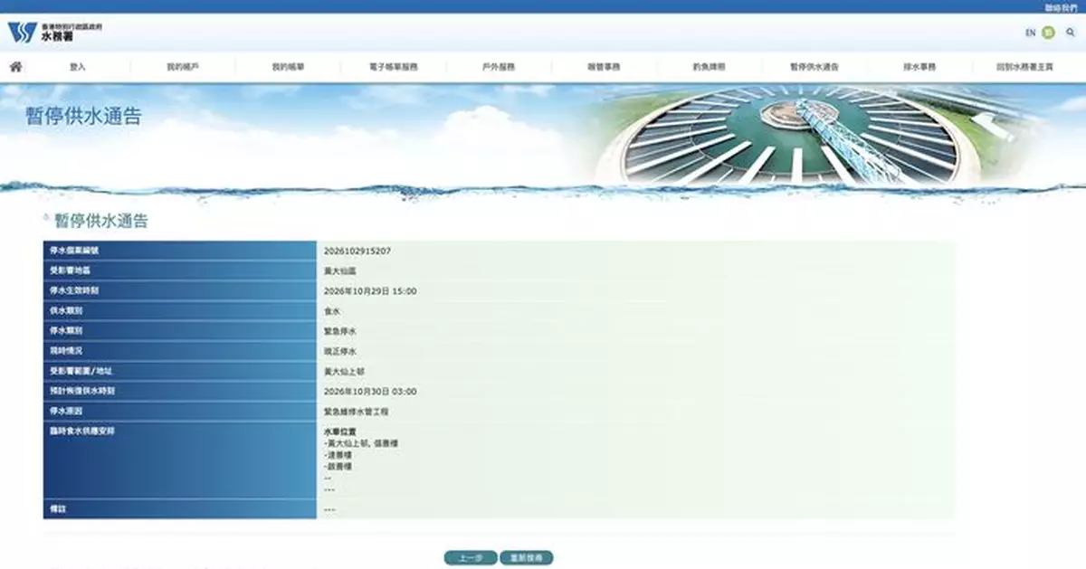
Task: Click the value 黃大仙上邨
Action: tap(344, 372)
